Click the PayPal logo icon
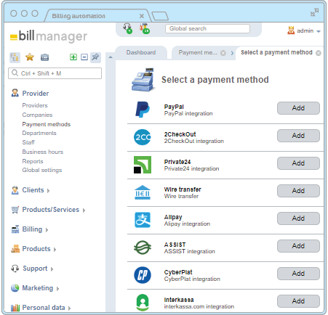Screen dimensions: 328x315 (143, 110)
